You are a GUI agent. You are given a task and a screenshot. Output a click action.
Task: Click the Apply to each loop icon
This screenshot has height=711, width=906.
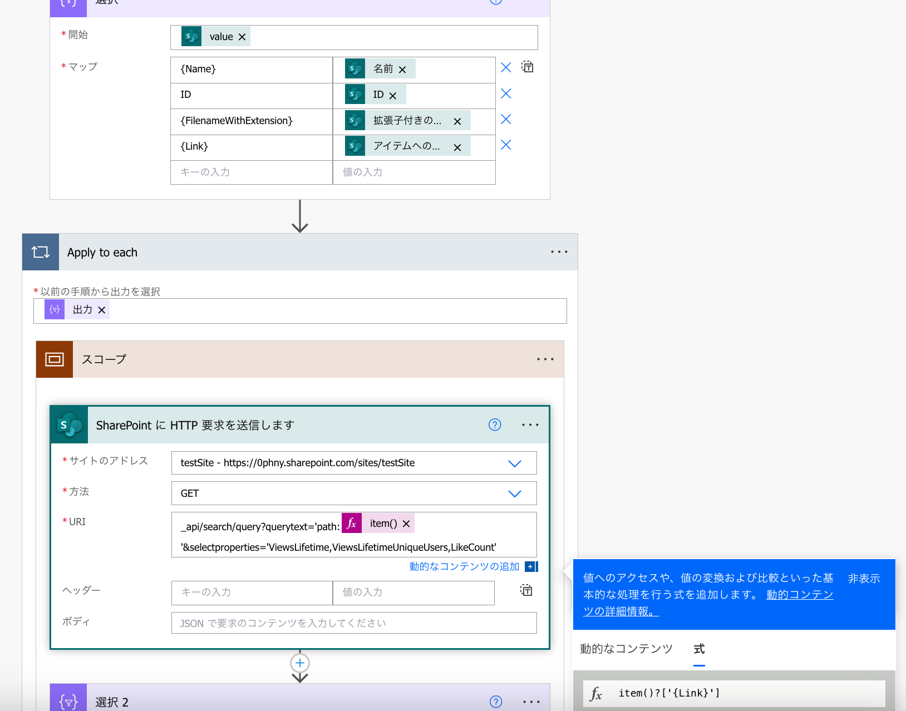tap(40, 251)
